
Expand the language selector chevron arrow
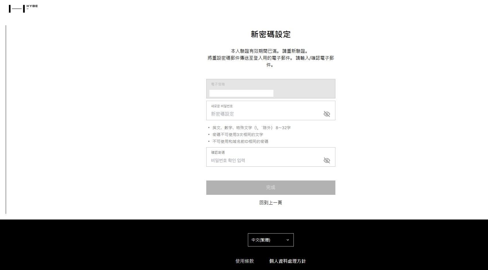[288, 240]
